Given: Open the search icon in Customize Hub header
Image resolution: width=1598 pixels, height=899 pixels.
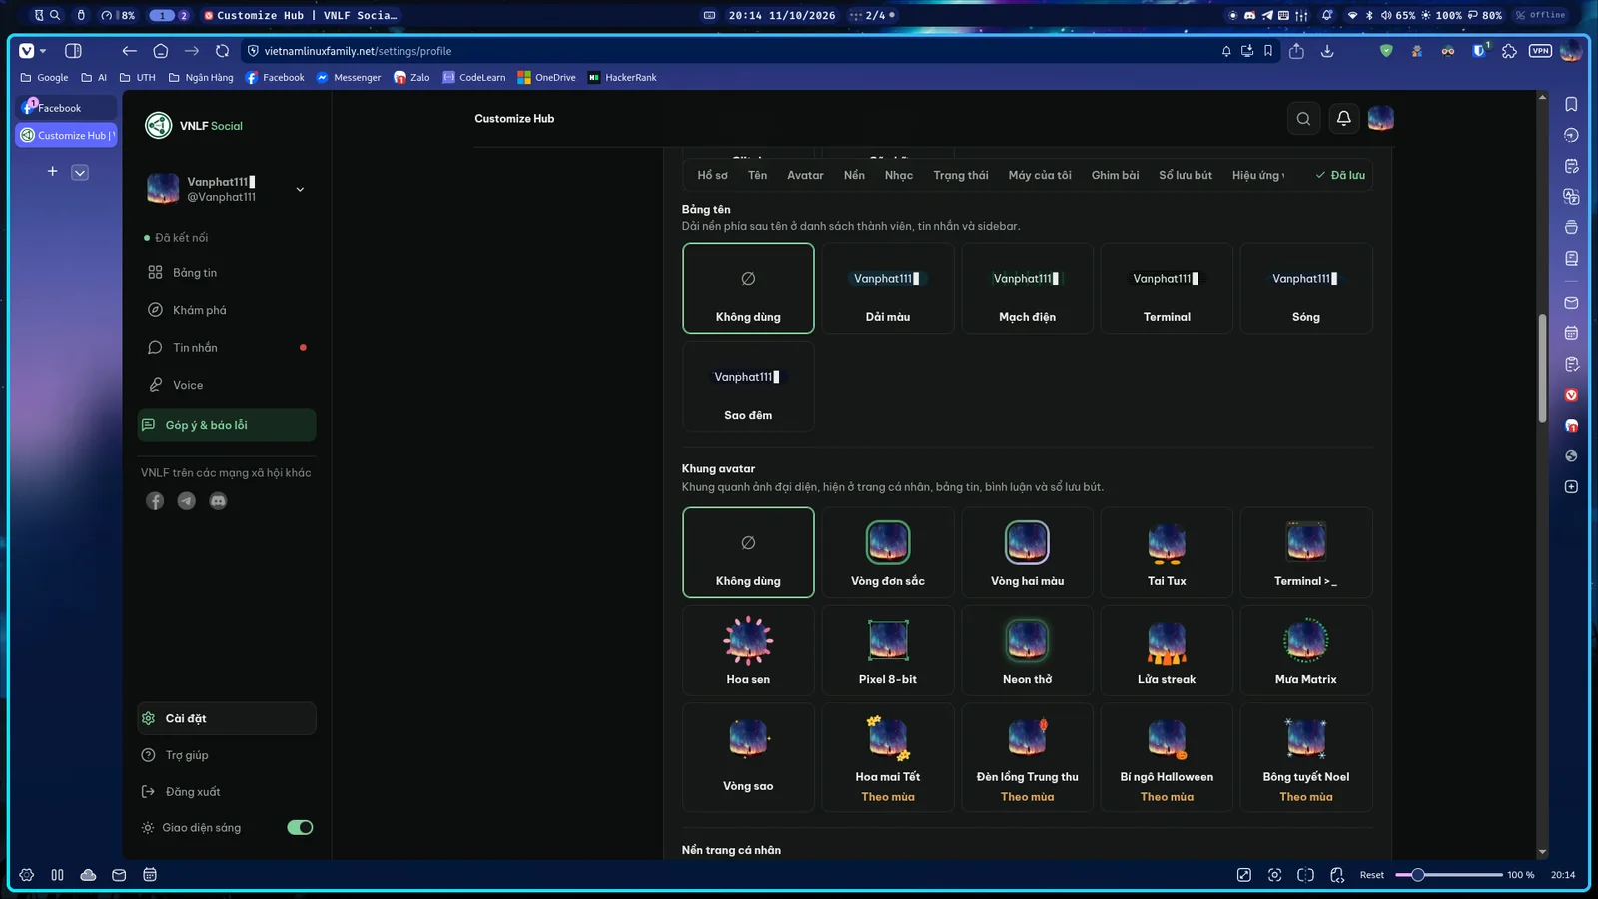Looking at the screenshot, I should click(1303, 119).
